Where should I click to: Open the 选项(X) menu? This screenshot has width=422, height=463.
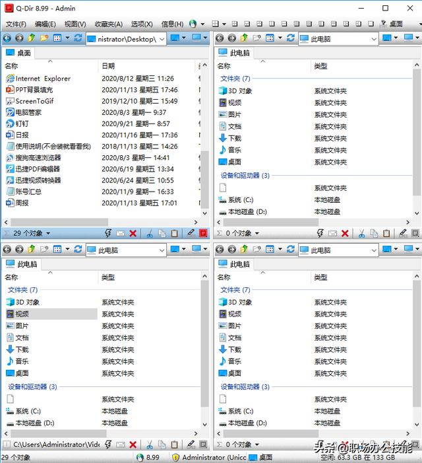(x=142, y=24)
